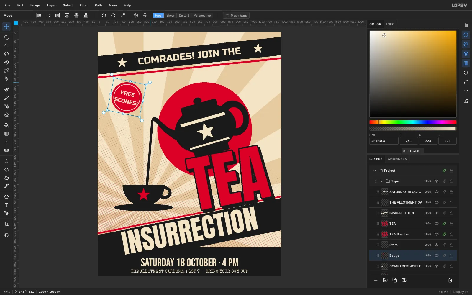Add a new layer with plus icon
This screenshot has width=472, height=295.
point(376,280)
